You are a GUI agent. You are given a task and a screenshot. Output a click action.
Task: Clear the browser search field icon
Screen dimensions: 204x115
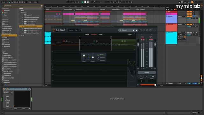(41, 6)
